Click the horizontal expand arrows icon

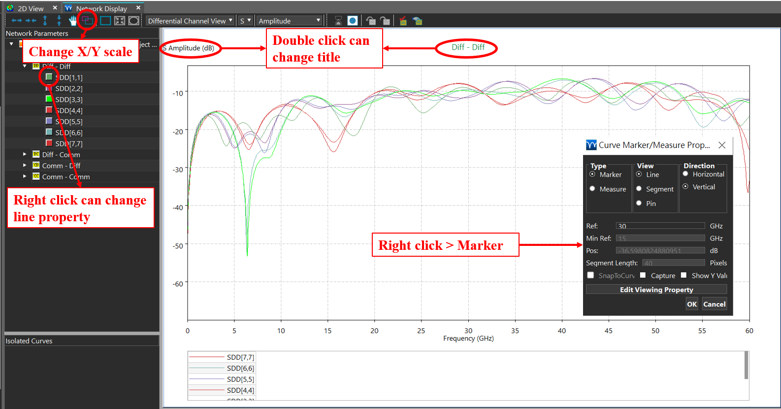pyautogui.click(x=16, y=21)
